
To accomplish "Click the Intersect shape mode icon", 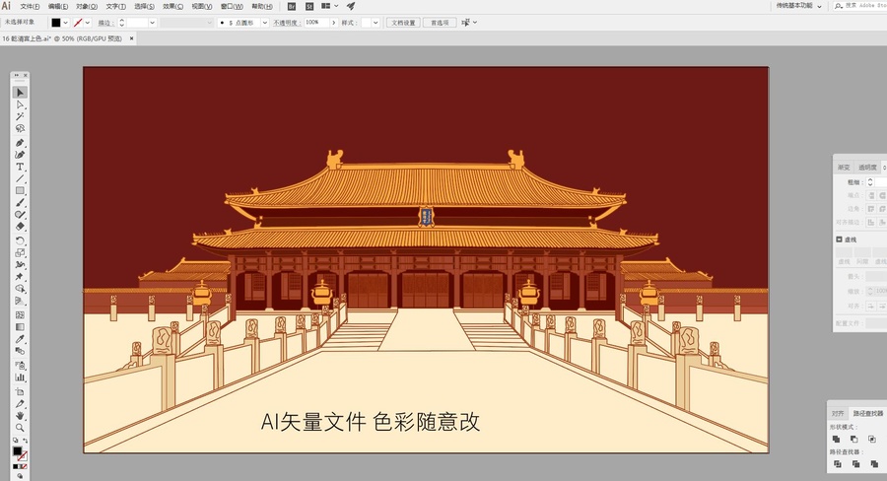I will [872, 439].
